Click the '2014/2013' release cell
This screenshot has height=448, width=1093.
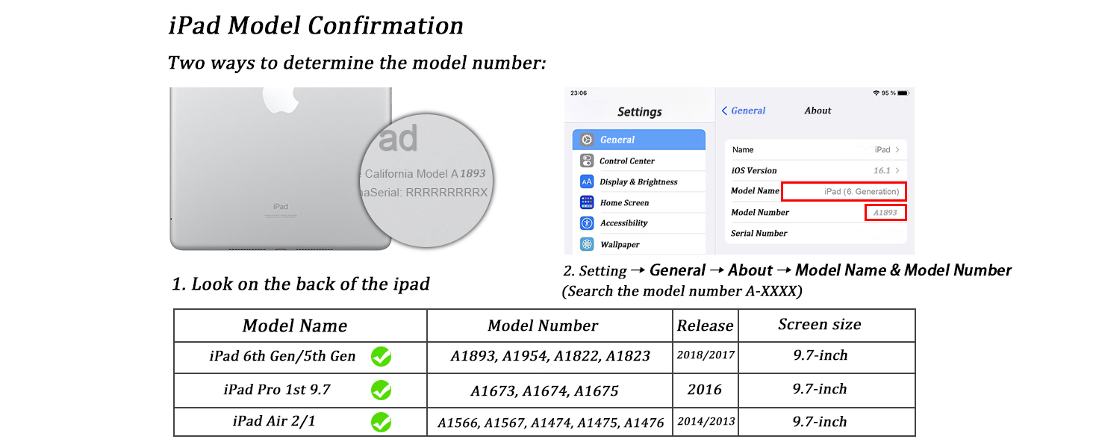pos(706,422)
